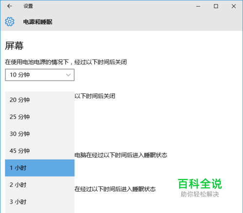Image resolution: width=243 pixels, height=213 pixels.
Task: Choose the 45 分钟 option
Action: [x=40, y=151]
